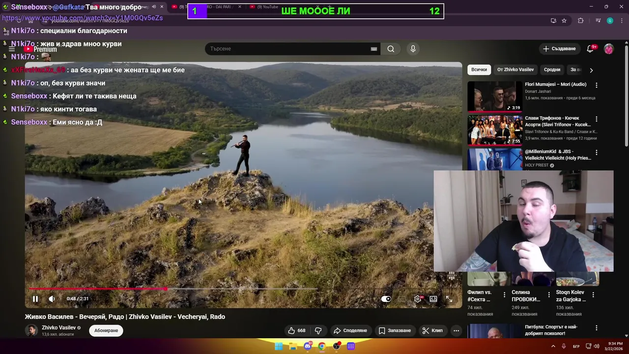Show hidden system tray icons chevron
629x354 pixels.
point(553,346)
